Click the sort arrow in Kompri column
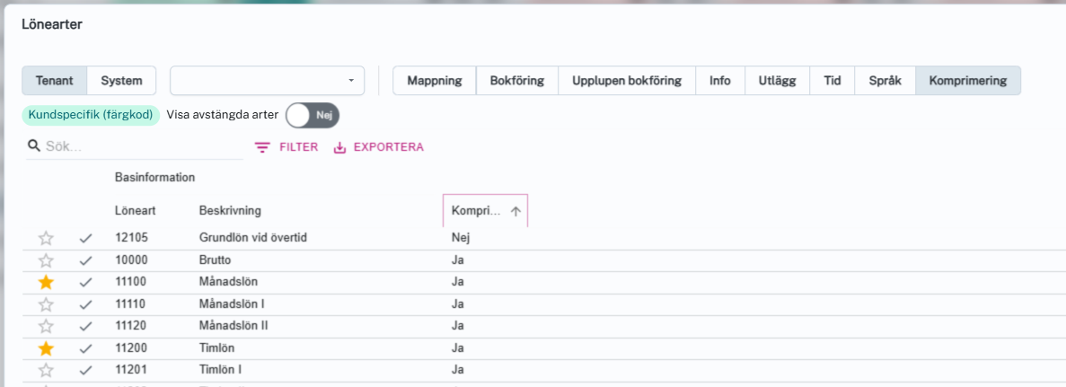1066x387 pixels. [x=515, y=211]
